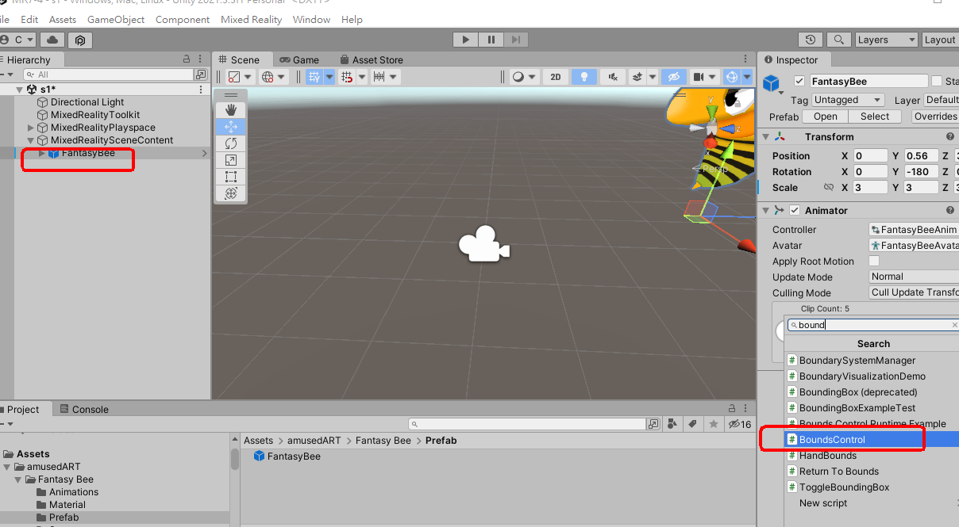Toggle constrained proportions link on Scale
Screen dimensions: 959x527
(829, 188)
